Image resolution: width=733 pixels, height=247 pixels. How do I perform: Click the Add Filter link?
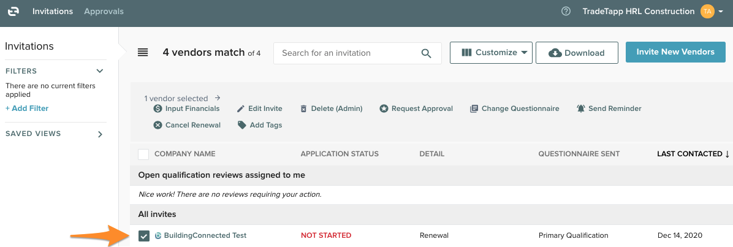[x=27, y=108]
